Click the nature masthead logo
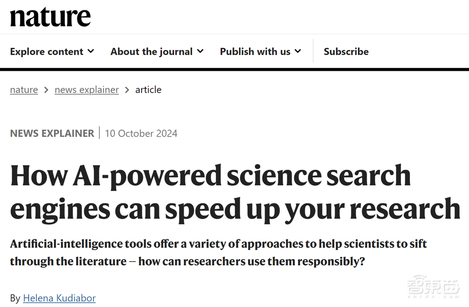 pyautogui.click(x=50, y=16)
